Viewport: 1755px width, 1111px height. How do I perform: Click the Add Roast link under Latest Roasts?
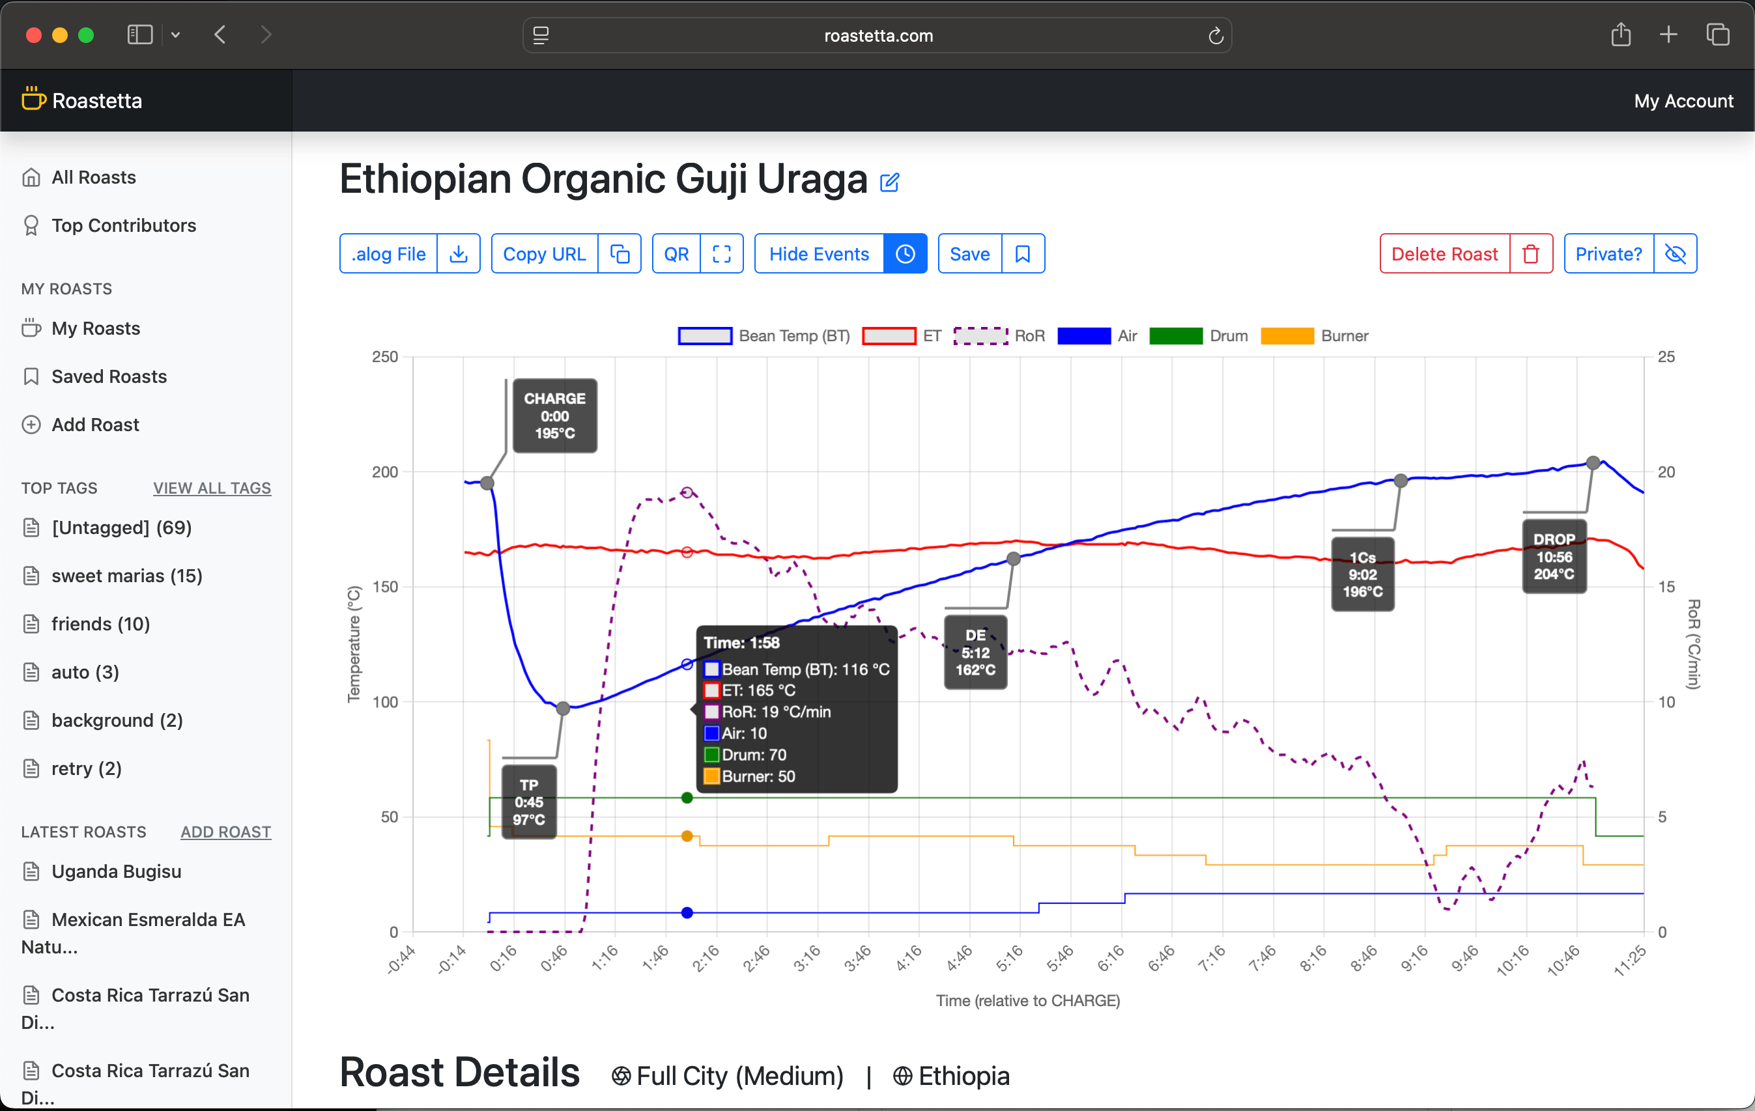tap(225, 832)
